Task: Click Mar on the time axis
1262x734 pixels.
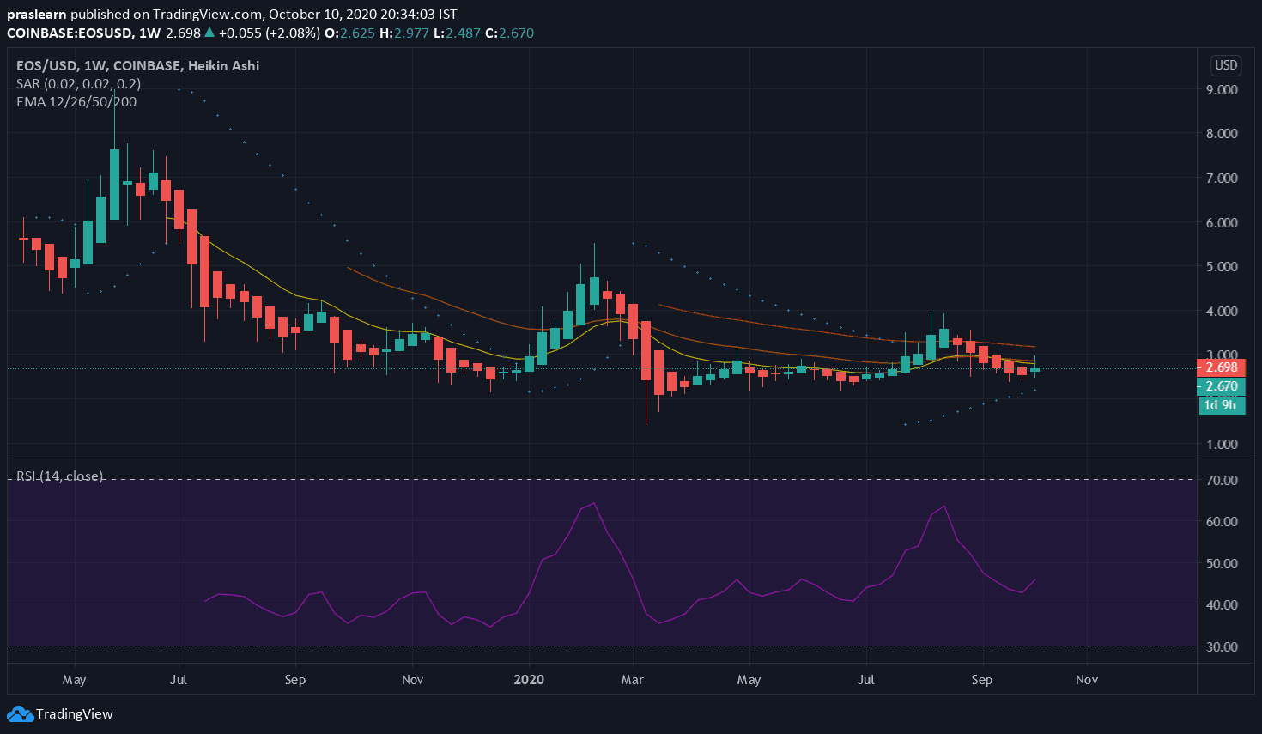Action: point(633,680)
